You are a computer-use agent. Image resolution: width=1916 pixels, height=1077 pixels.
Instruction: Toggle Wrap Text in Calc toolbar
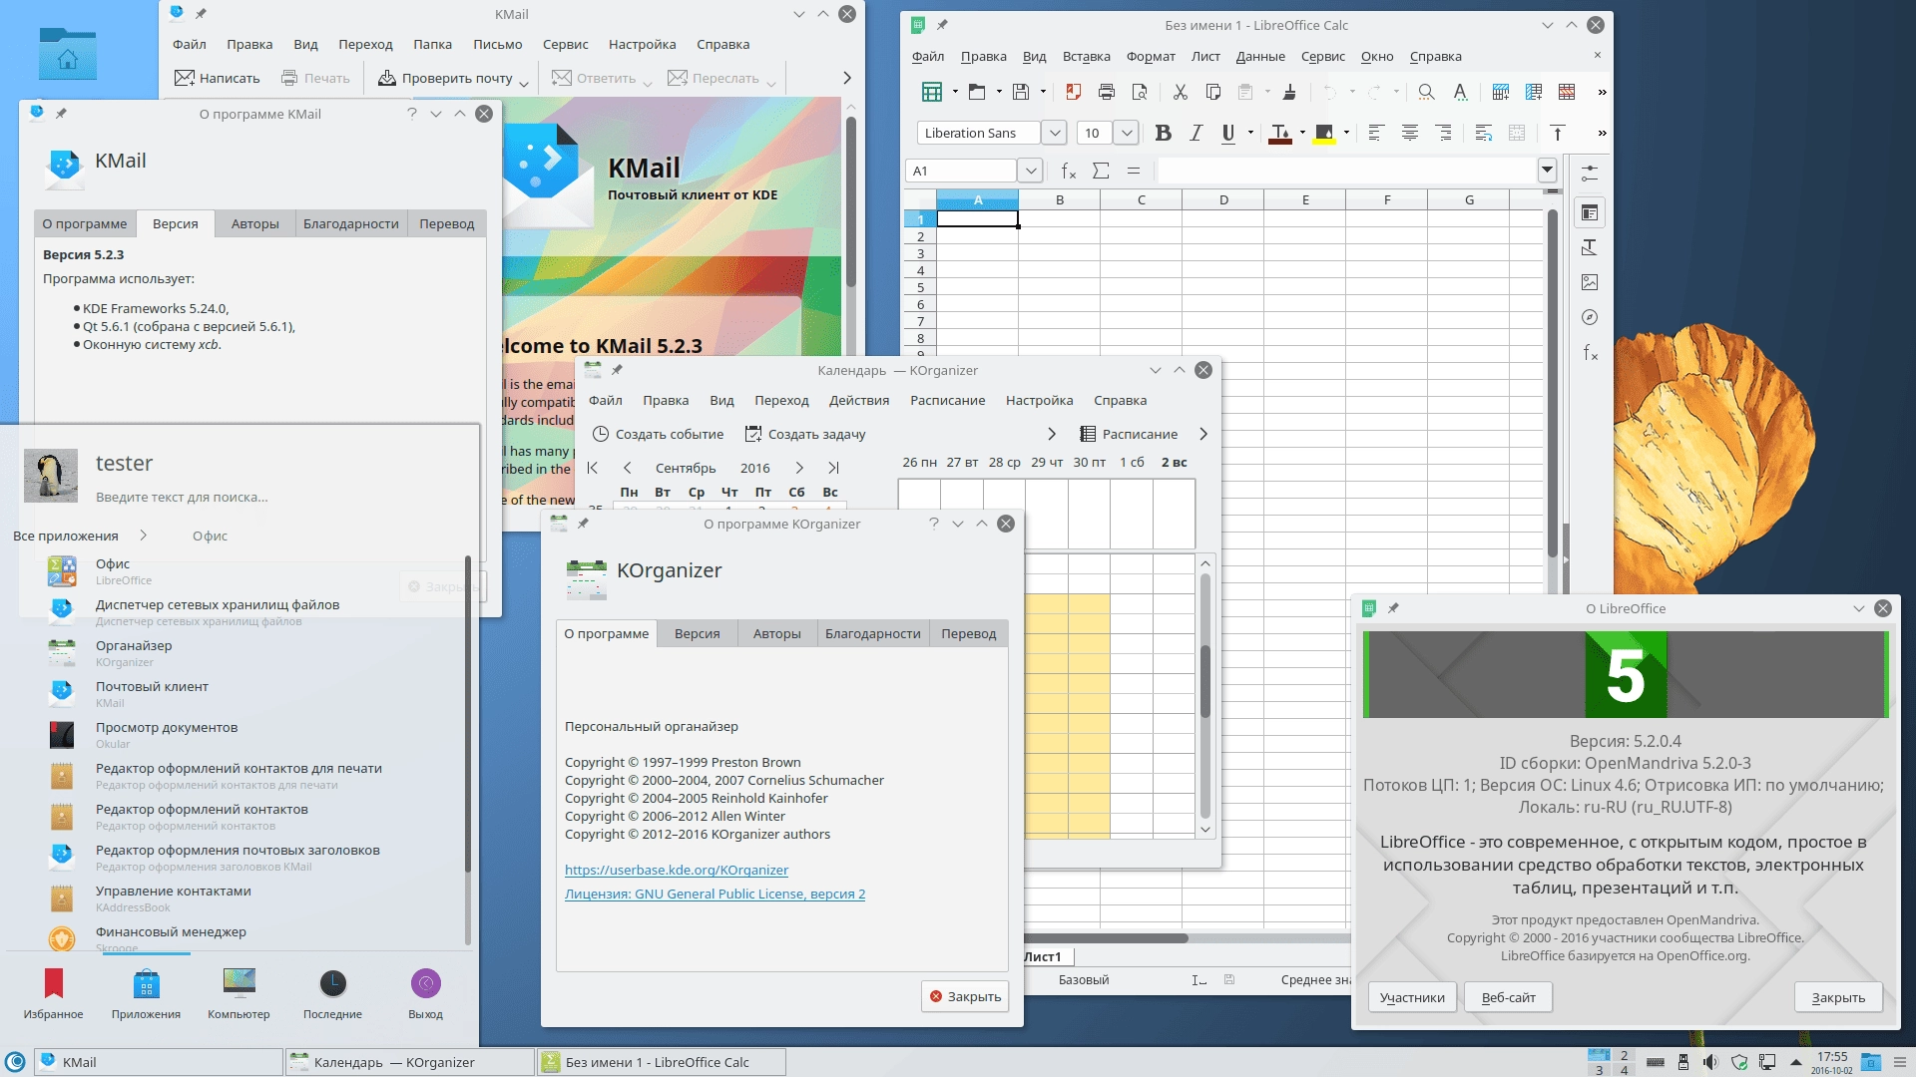(1483, 133)
